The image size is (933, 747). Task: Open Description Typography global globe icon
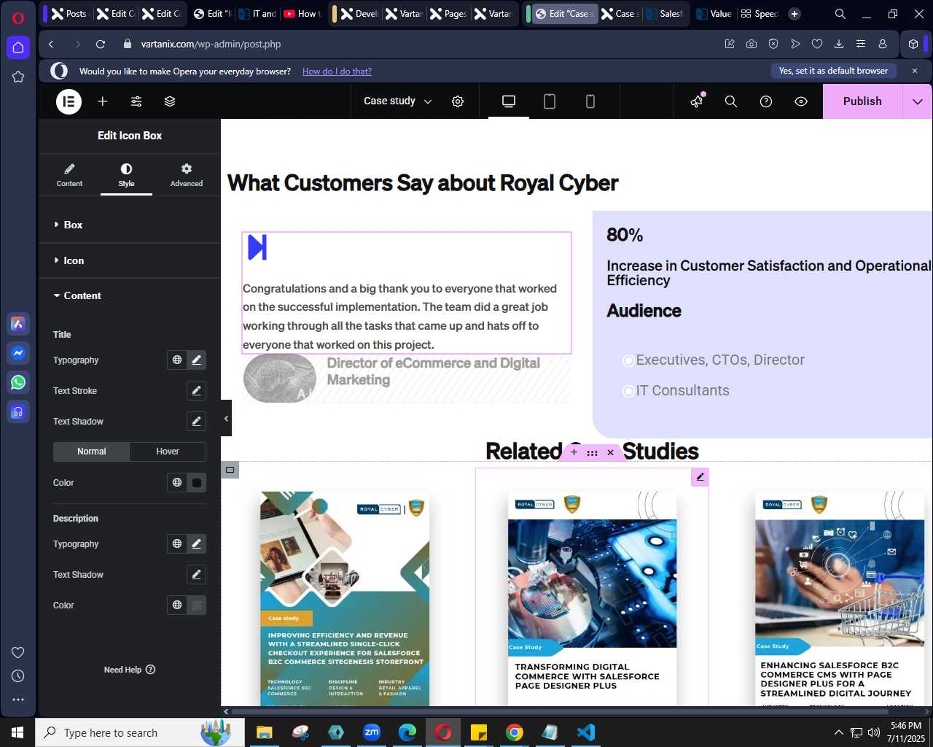(177, 544)
